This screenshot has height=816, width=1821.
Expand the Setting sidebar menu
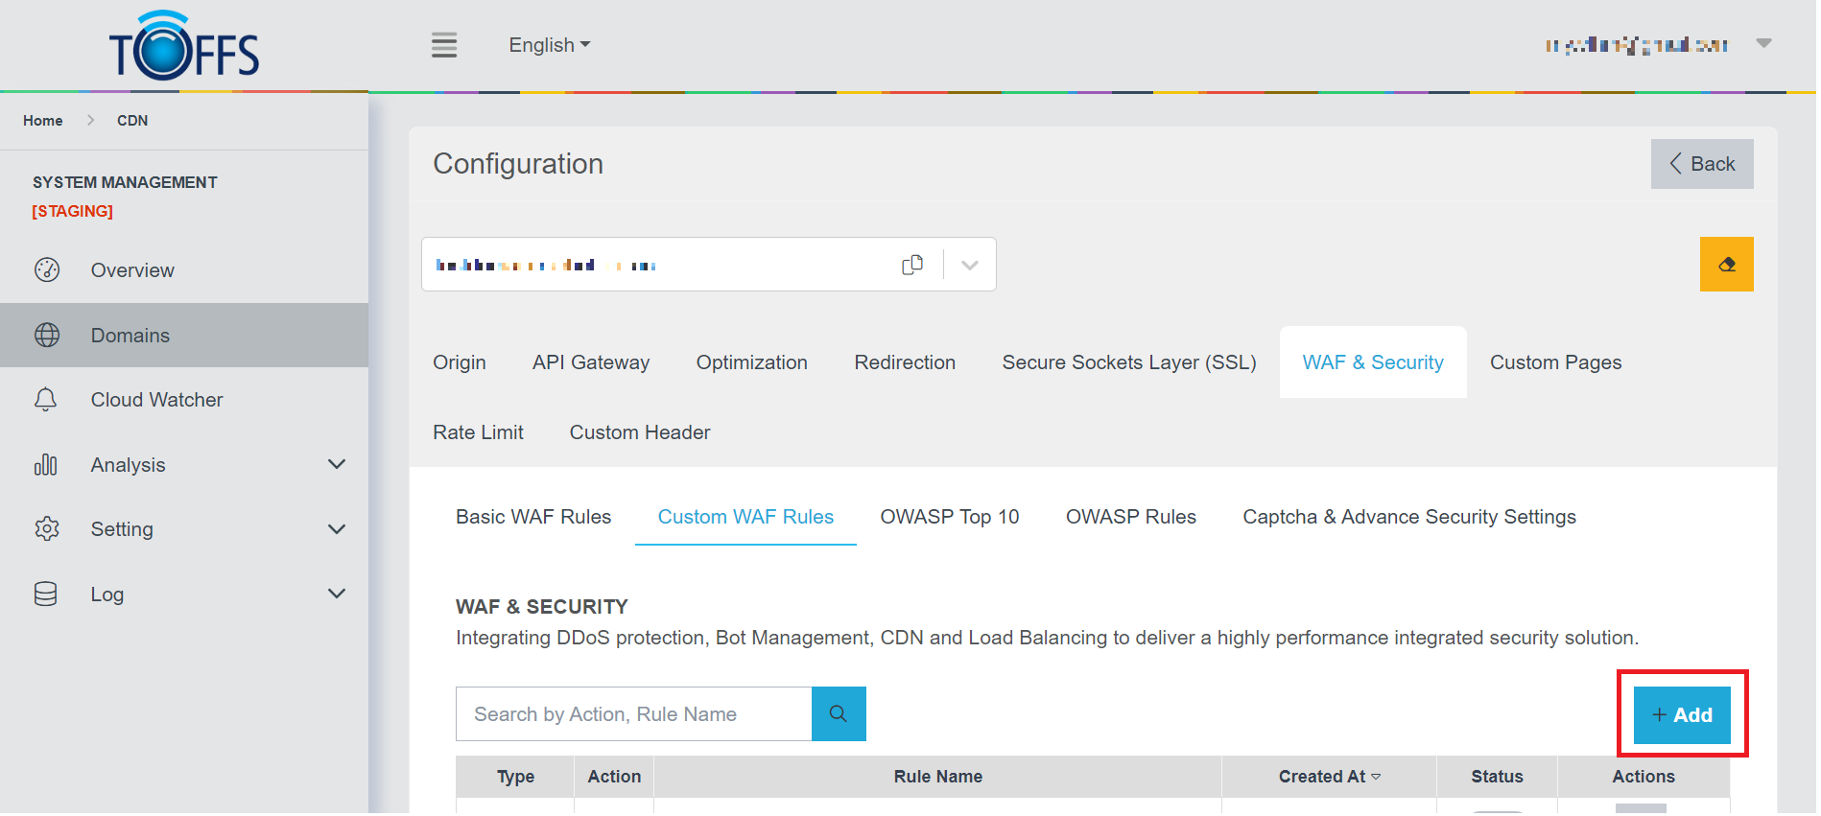coord(336,529)
